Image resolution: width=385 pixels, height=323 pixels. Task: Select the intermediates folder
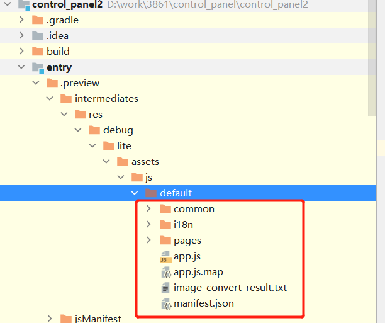(x=106, y=98)
